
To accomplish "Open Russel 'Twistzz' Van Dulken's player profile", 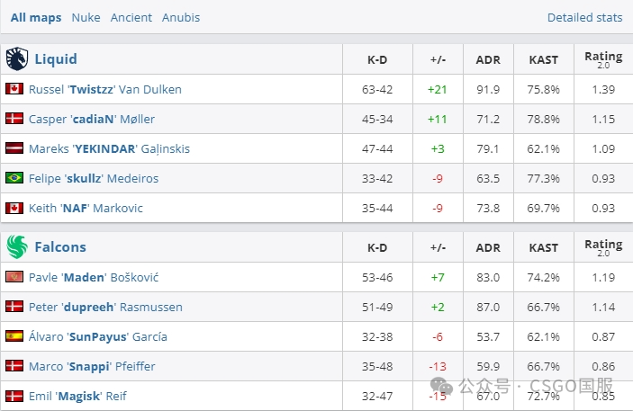I will tap(105, 89).
